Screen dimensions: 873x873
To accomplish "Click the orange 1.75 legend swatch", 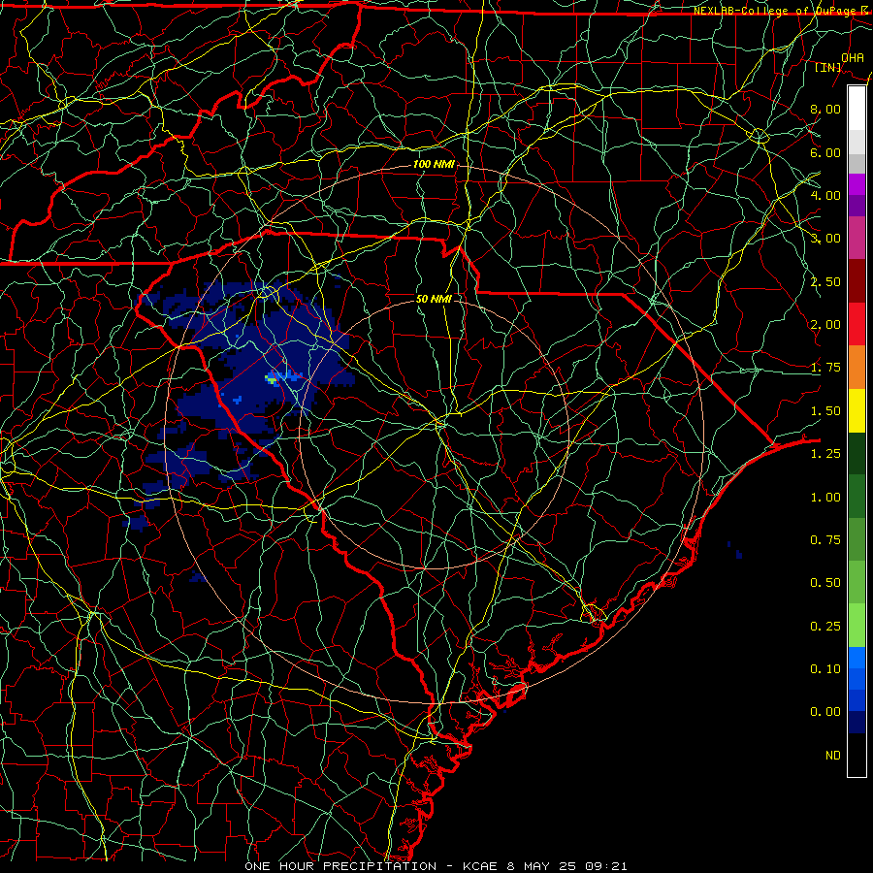I will pos(857,367).
